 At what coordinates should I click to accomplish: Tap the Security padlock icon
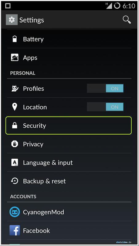[x=14, y=125]
